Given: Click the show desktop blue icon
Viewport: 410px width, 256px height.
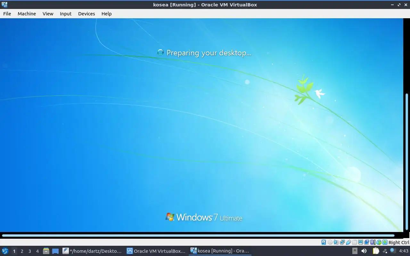Looking at the screenshot, I should (x=55, y=251).
